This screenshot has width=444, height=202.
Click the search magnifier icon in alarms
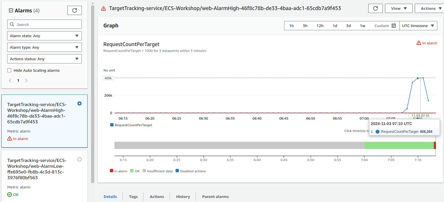pos(12,24)
